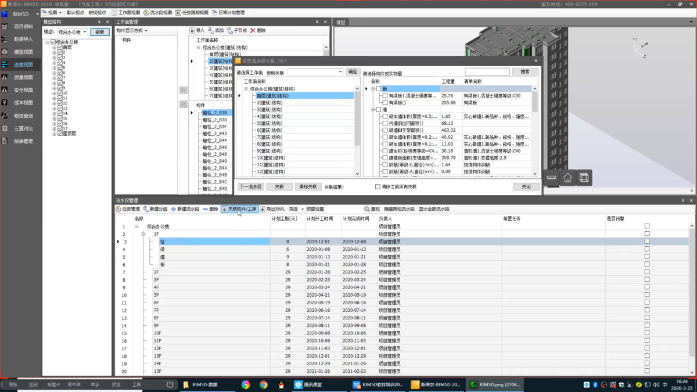Image resolution: width=697 pixels, height=392 pixels.
Task: Open 物资查询 in the sidebar
Action: click(23, 116)
